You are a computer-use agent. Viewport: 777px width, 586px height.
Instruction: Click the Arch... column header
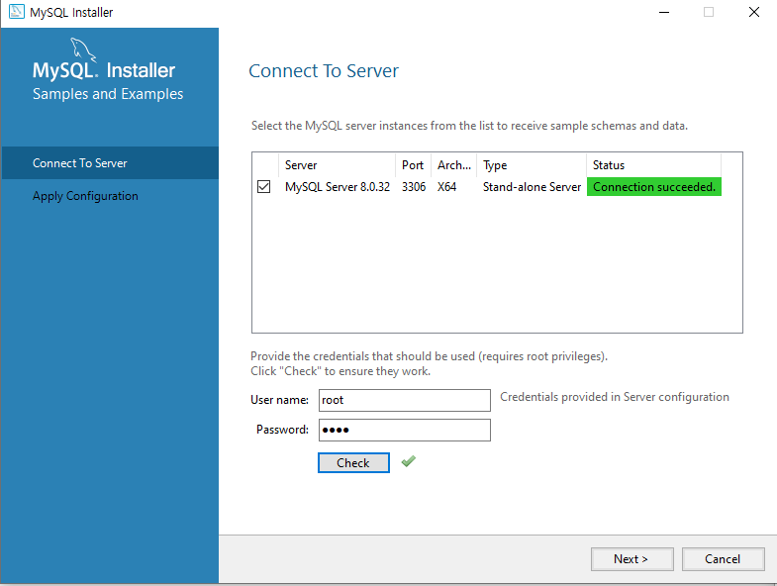pos(454,165)
